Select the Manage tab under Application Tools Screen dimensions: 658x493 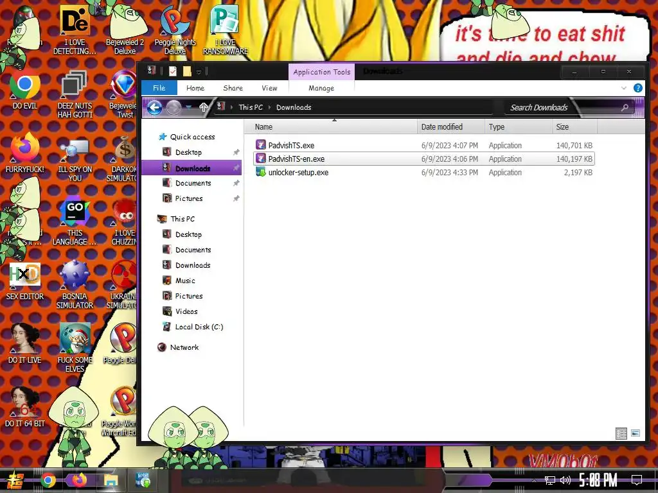tap(321, 88)
